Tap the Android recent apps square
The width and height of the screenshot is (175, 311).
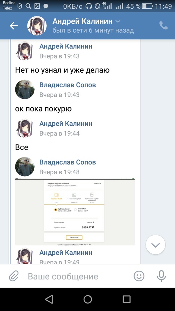[126, 299]
